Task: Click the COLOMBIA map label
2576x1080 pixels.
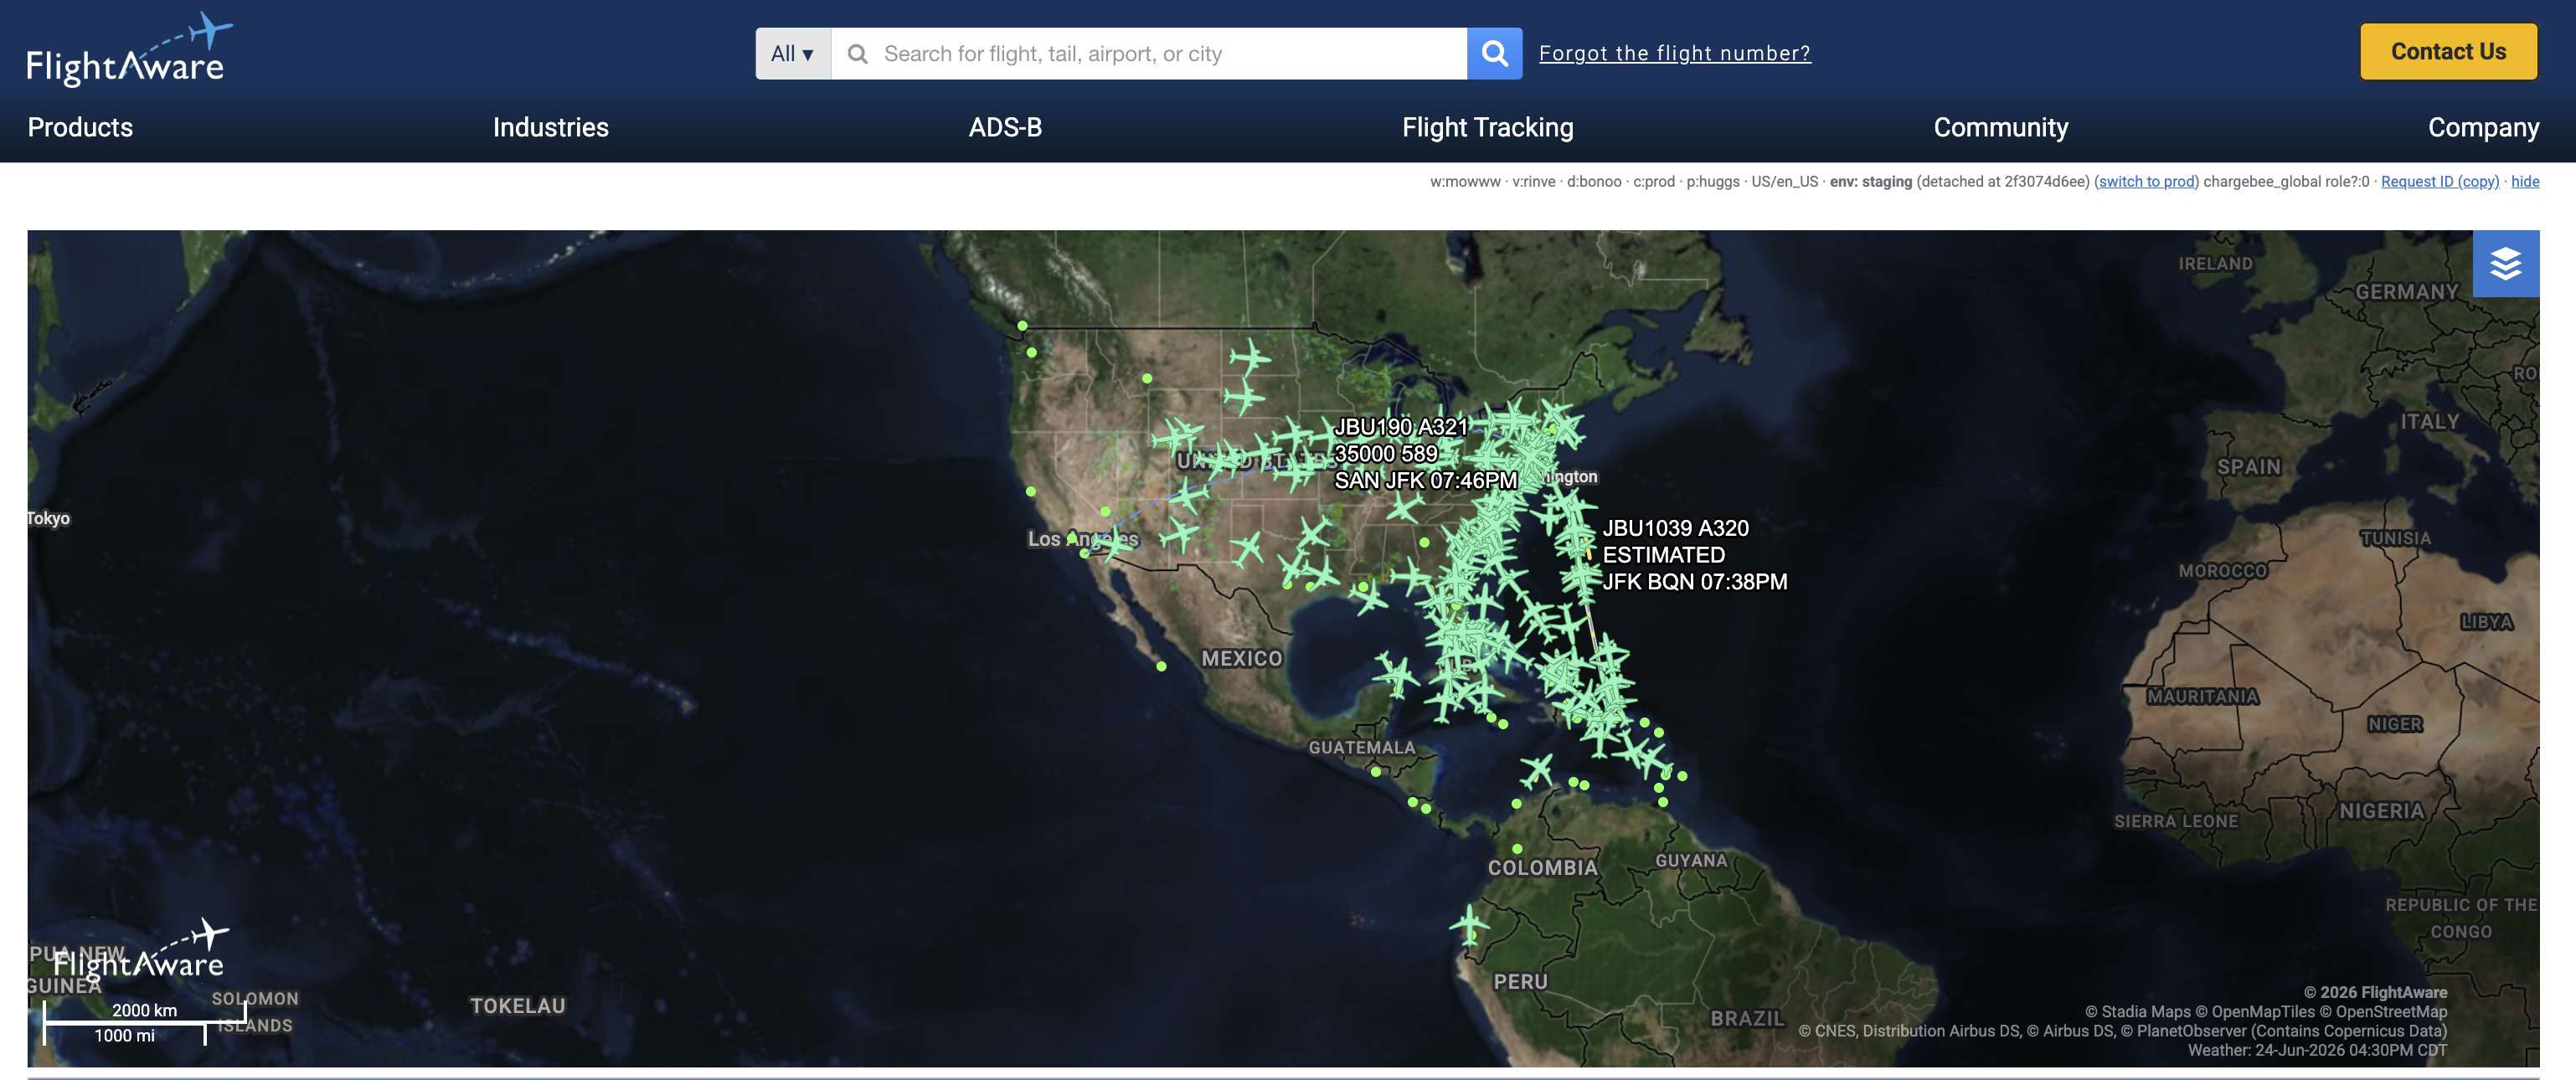Action: click(1542, 867)
